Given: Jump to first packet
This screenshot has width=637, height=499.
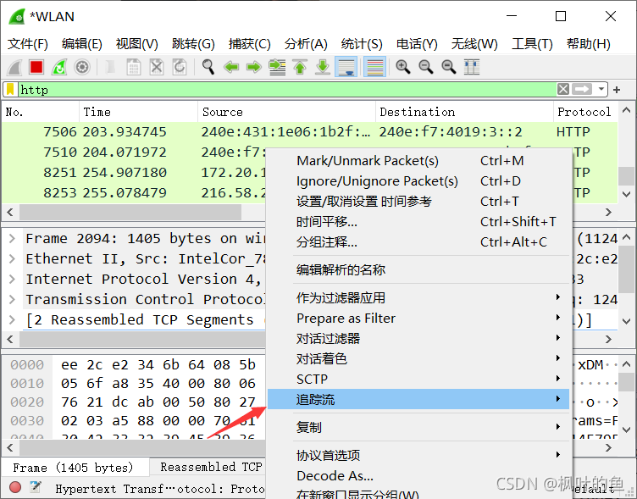Looking at the screenshot, I should [300, 67].
